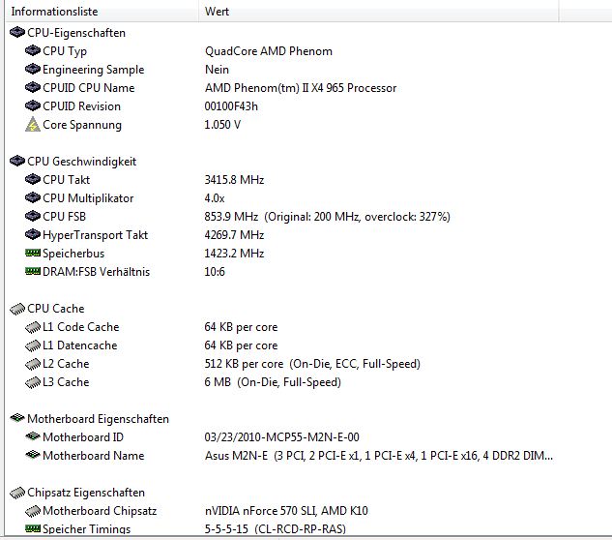Click the value 00100F43h
The height and width of the screenshot is (540, 612).
coord(231,106)
